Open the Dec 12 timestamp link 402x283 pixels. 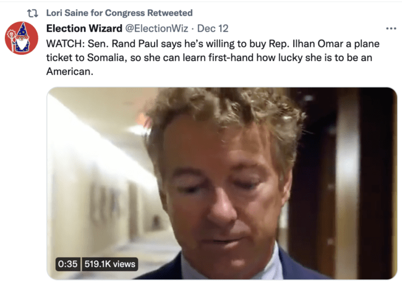point(213,28)
